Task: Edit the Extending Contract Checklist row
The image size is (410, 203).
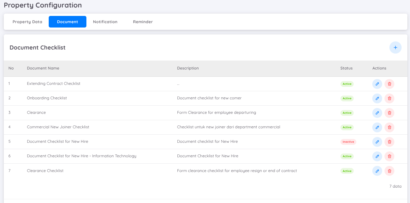Action: point(377,84)
